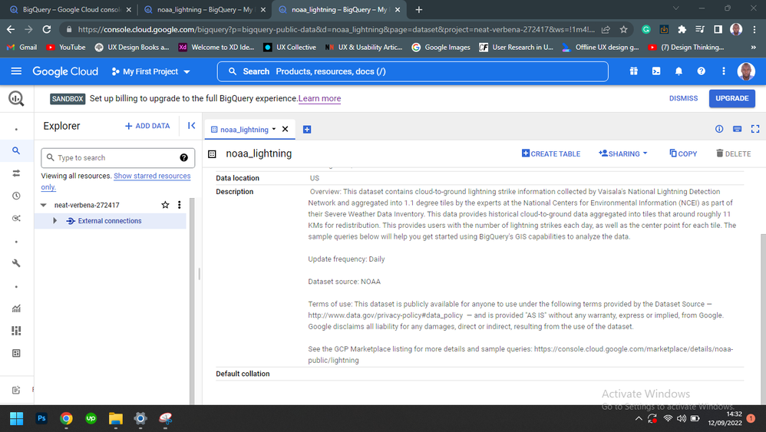Open keyboard shortcuts icon
Screen dimensions: 766x432
click(x=737, y=129)
